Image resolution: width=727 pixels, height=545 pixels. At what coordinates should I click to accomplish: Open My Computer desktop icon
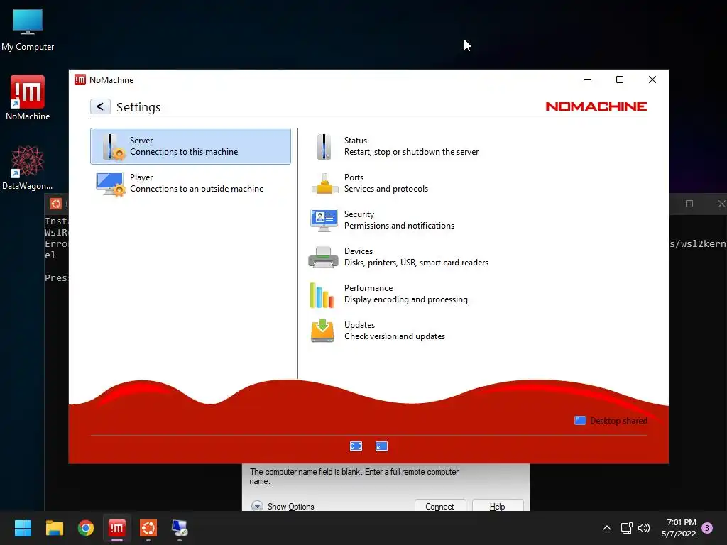point(28,28)
